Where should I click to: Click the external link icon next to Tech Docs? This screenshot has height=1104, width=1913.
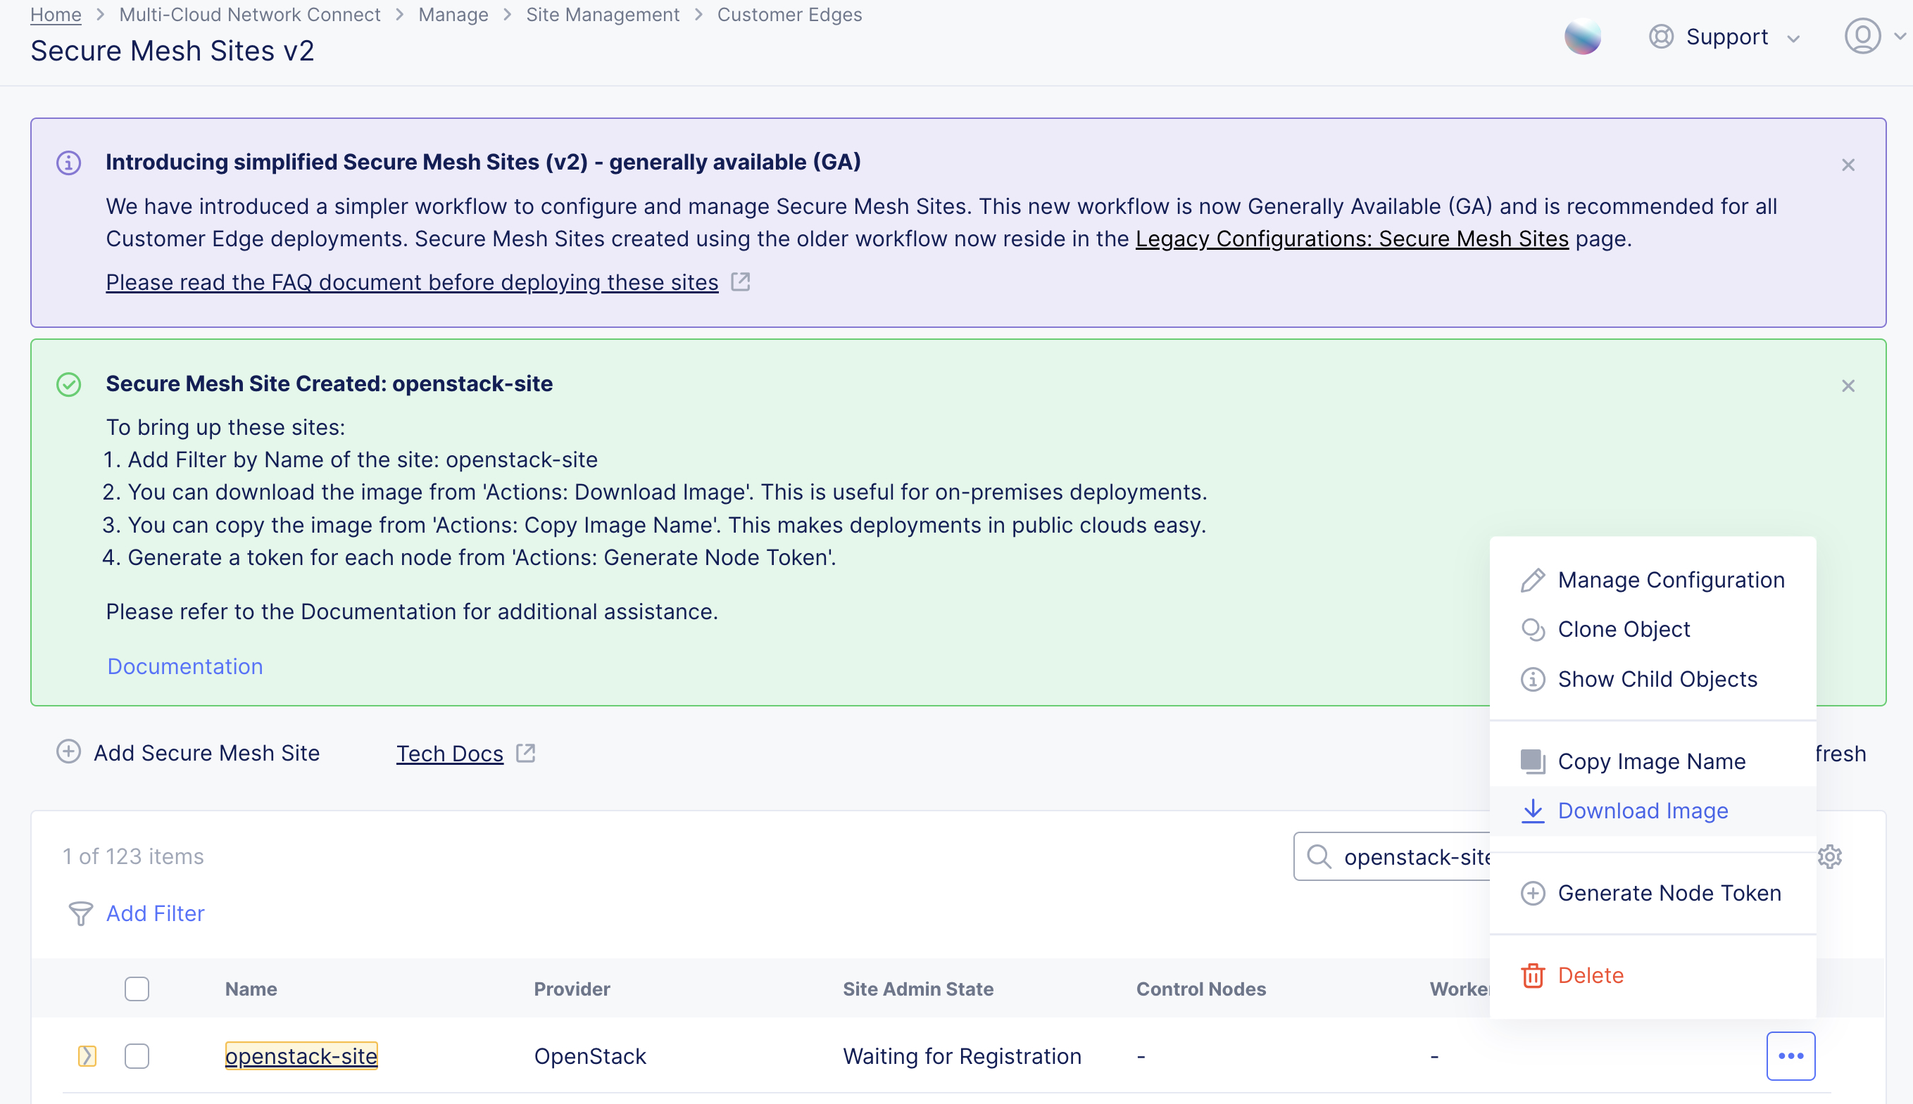[x=526, y=753]
